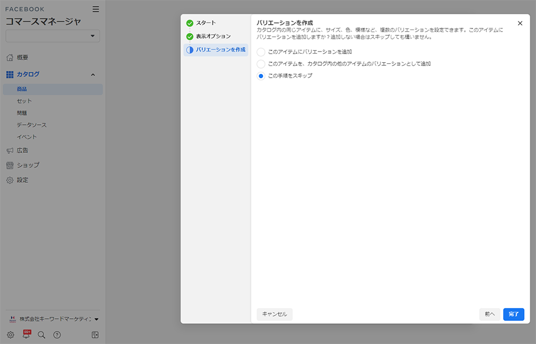The width and height of the screenshot is (536, 344).
Task: Click the green check next to スタート
Action: point(190,23)
